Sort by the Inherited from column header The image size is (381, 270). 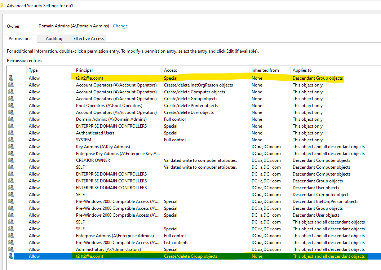point(270,70)
